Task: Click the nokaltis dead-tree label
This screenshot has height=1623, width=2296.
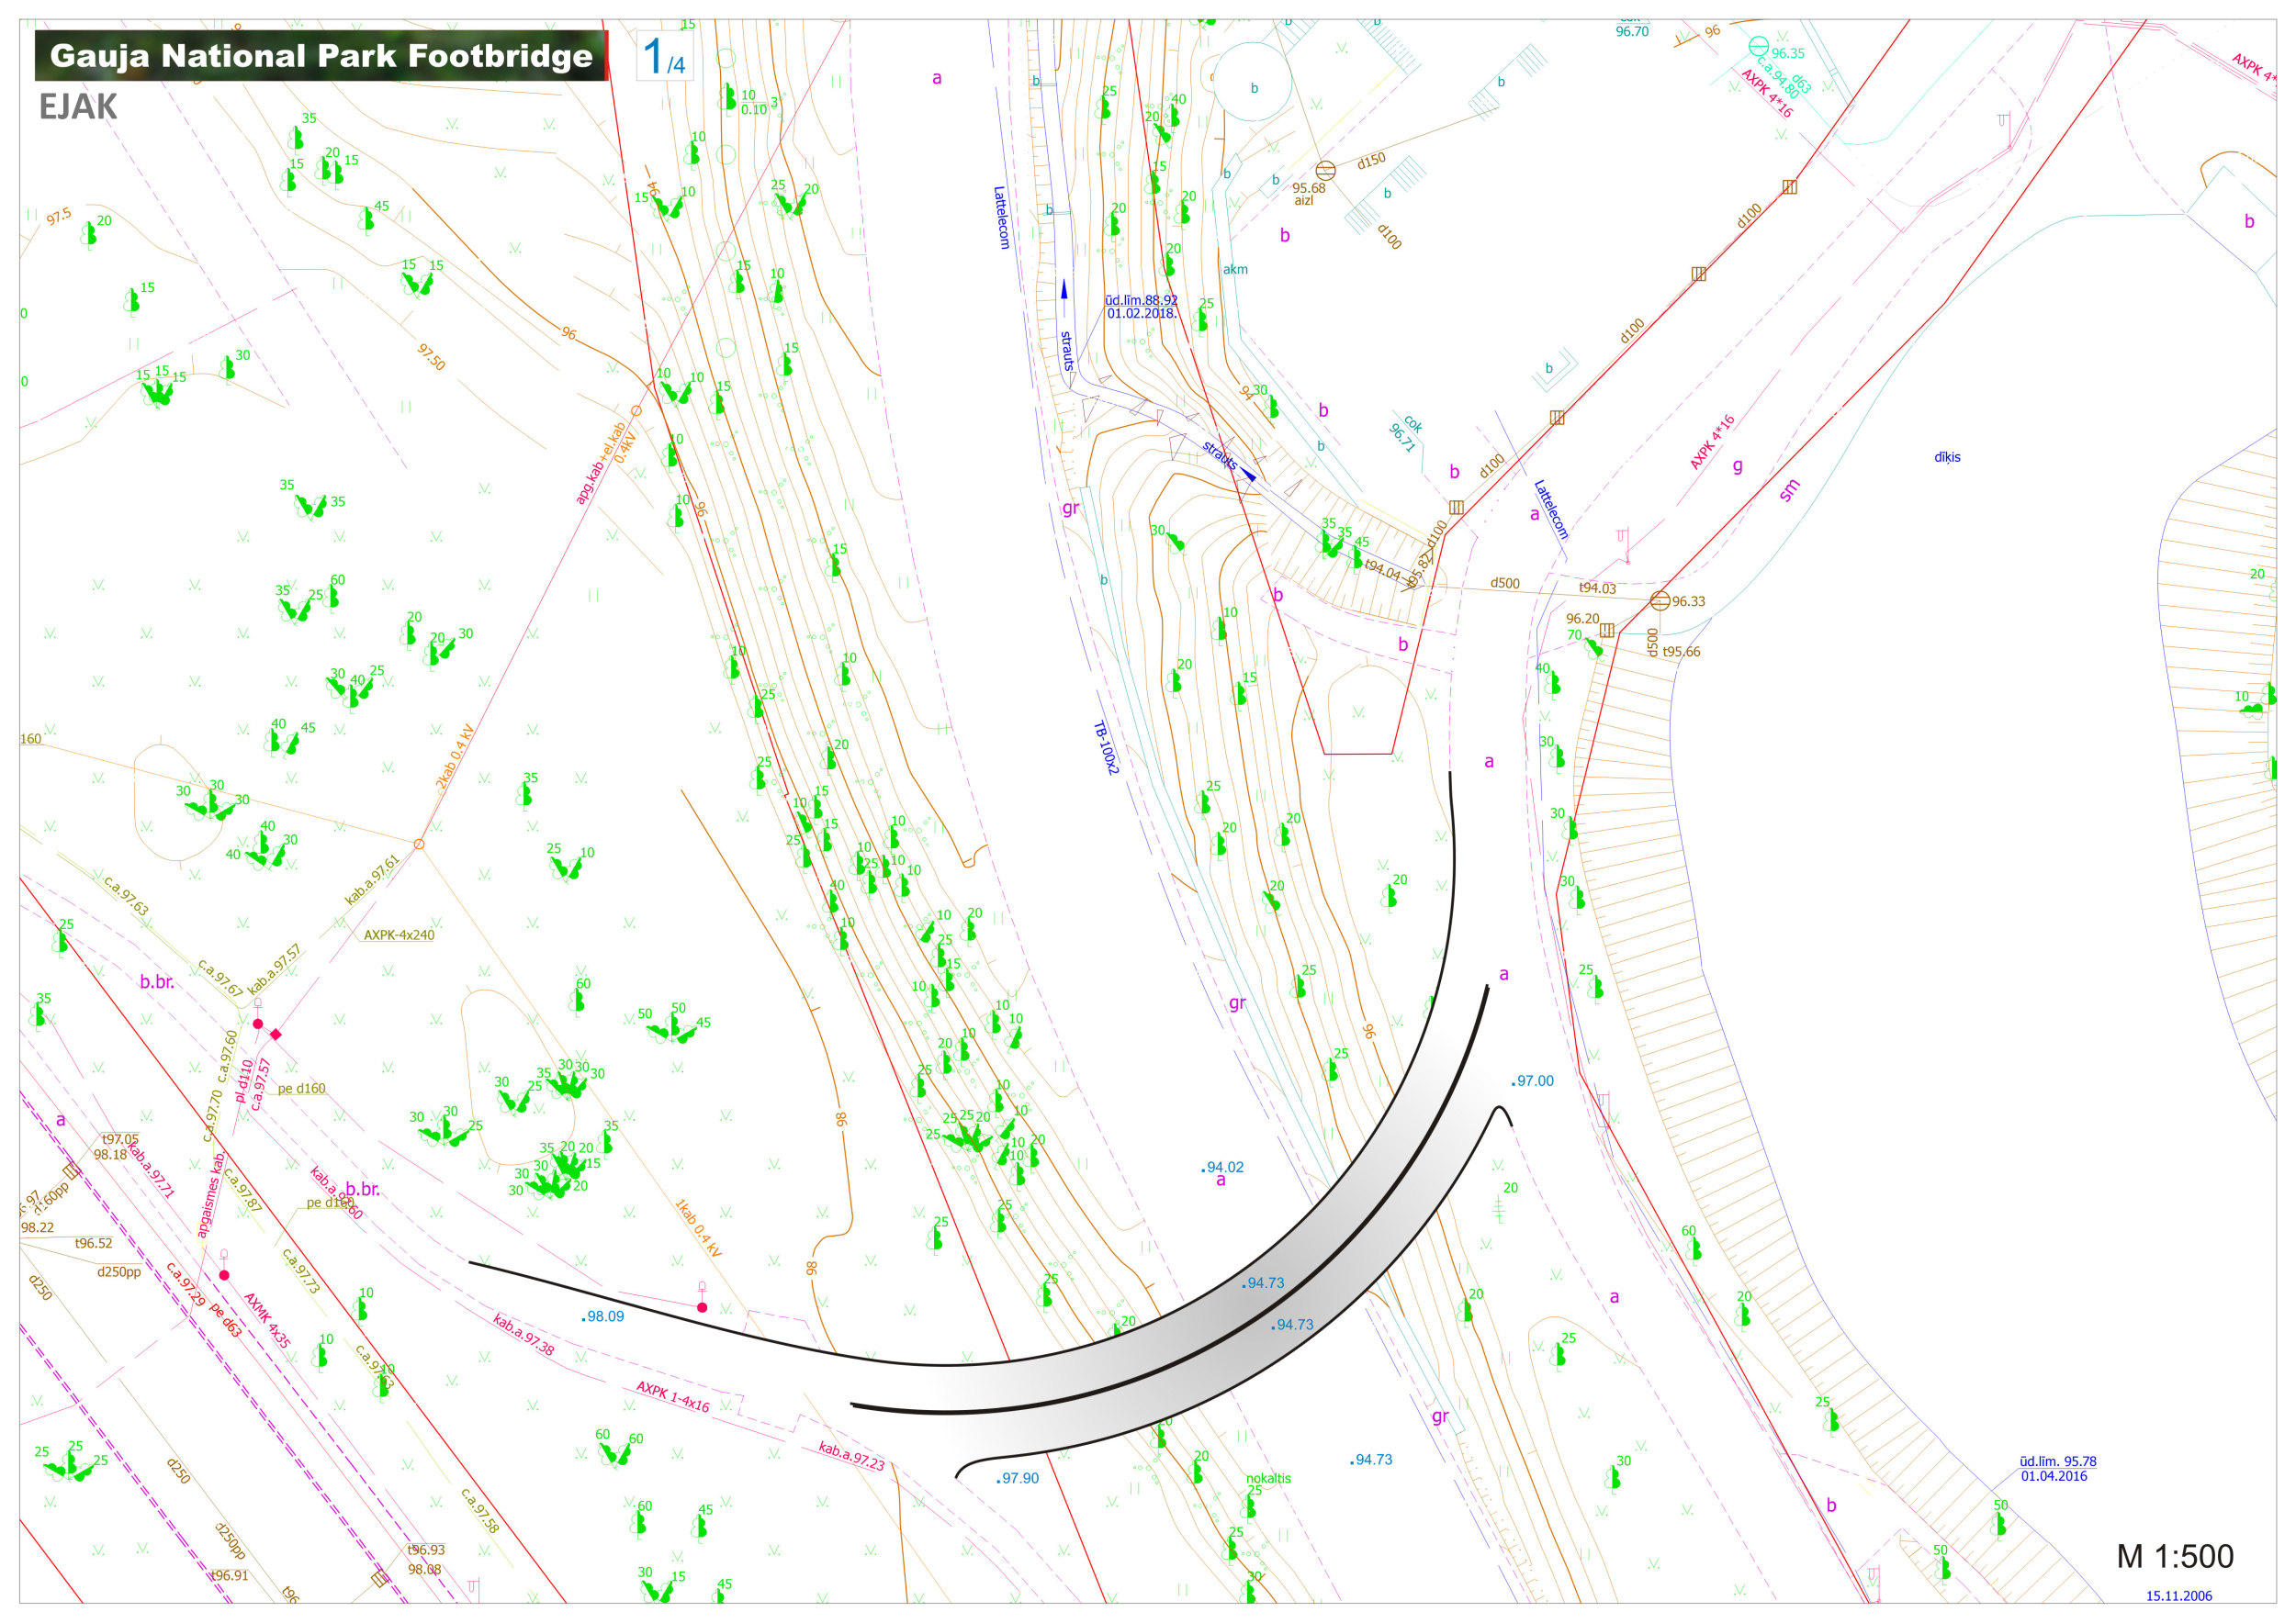Action: 1268,1478
